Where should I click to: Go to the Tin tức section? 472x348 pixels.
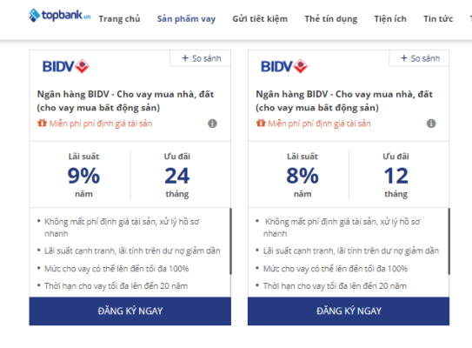pos(438,19)
